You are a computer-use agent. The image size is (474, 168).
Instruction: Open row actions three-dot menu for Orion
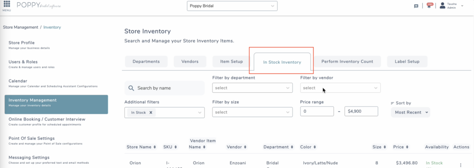tap(461, 165)
